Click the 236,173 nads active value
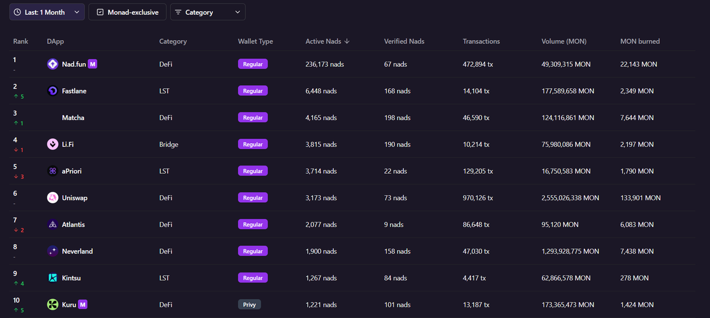 325,64
